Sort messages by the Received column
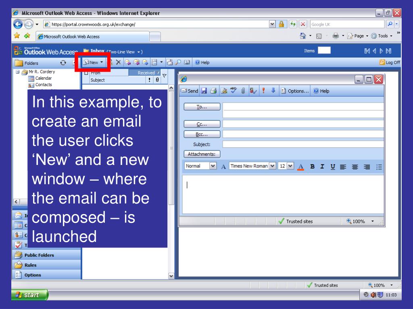The width and height of the screenshot is (413, 309). 144,72
